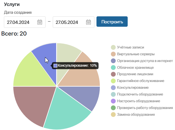Toggle Настроить оборудование legend color marker
This screenshot has height=130, width=175.
pyautogui.click(x=113, y=101)
